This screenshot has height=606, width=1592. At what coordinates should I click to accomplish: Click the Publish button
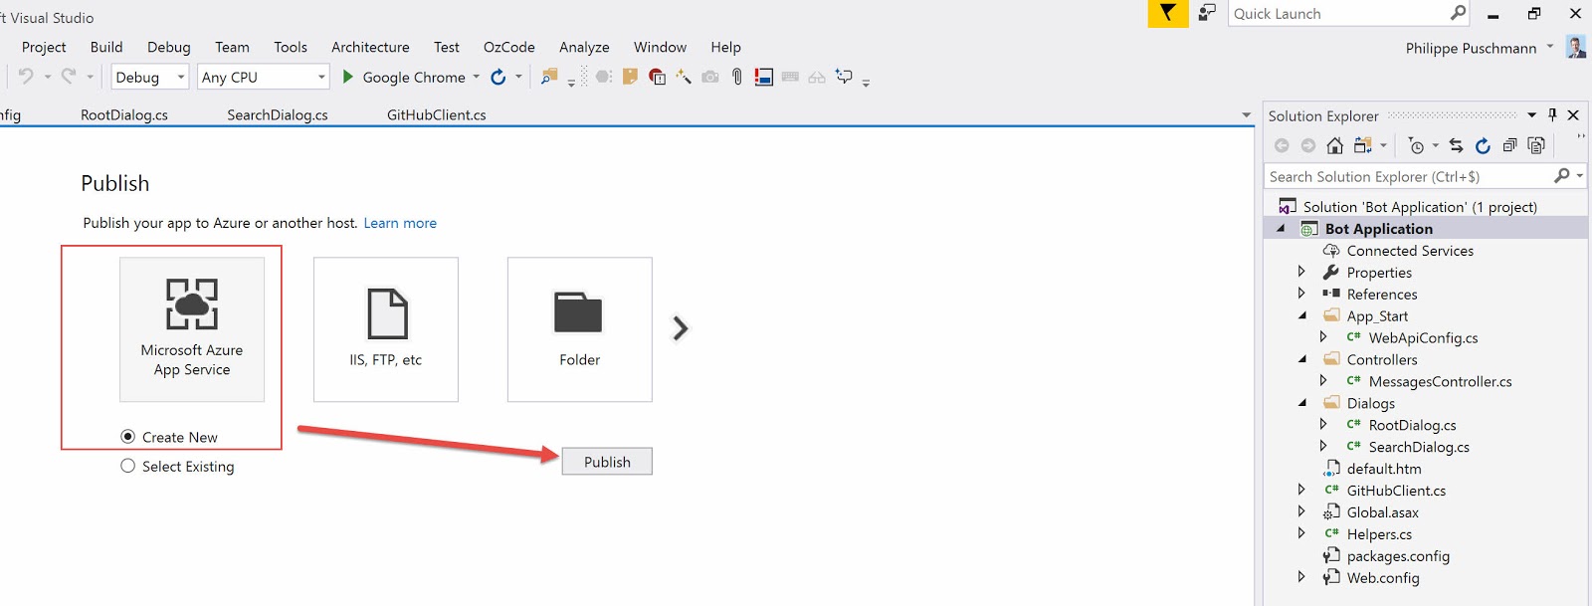(607, 462)
